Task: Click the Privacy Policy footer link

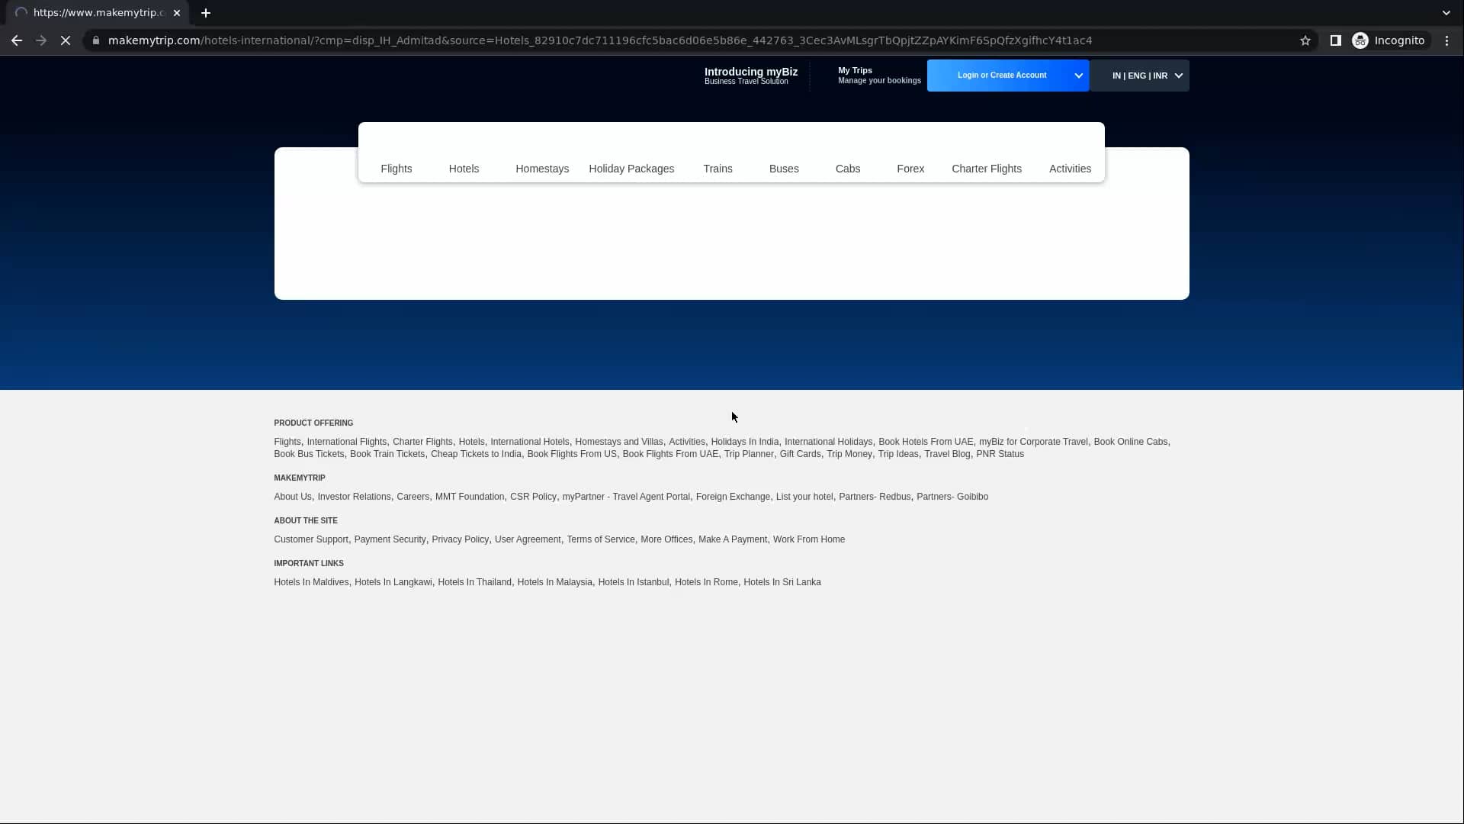Action: pos(460,539)
